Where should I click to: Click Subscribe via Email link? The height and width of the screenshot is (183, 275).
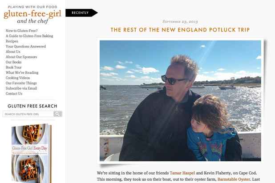coord(21,88)
